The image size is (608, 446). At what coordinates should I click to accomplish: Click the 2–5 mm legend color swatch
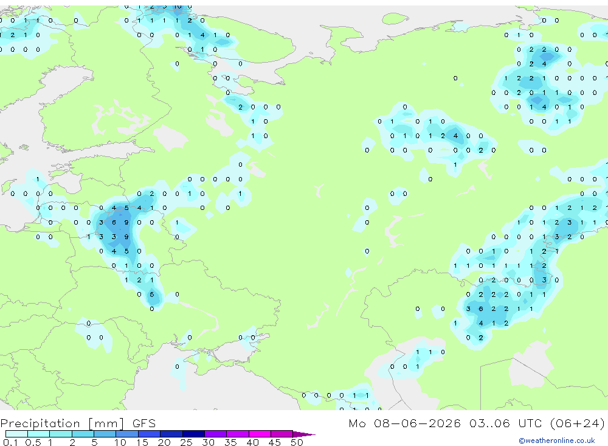pos(83,434)
